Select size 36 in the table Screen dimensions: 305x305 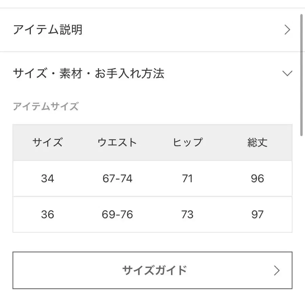pyautogui.click(x=47, y=215)
